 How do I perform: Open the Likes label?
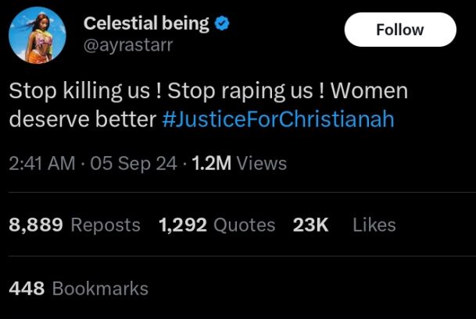[x=374, y=225]
